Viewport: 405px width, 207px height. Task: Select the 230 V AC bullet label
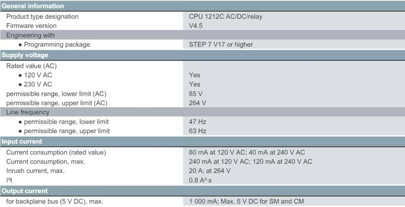[x=38, y=84]
